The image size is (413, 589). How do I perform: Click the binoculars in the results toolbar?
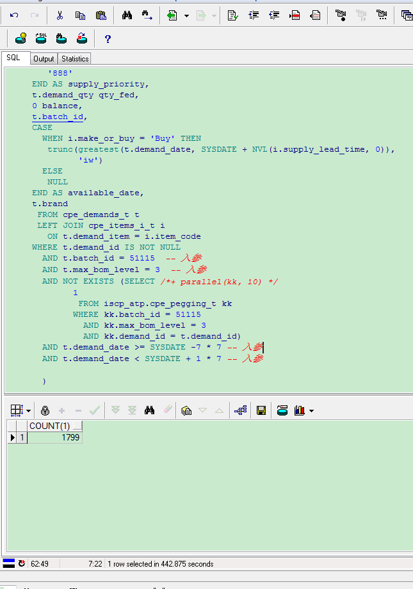click(149, 410)
